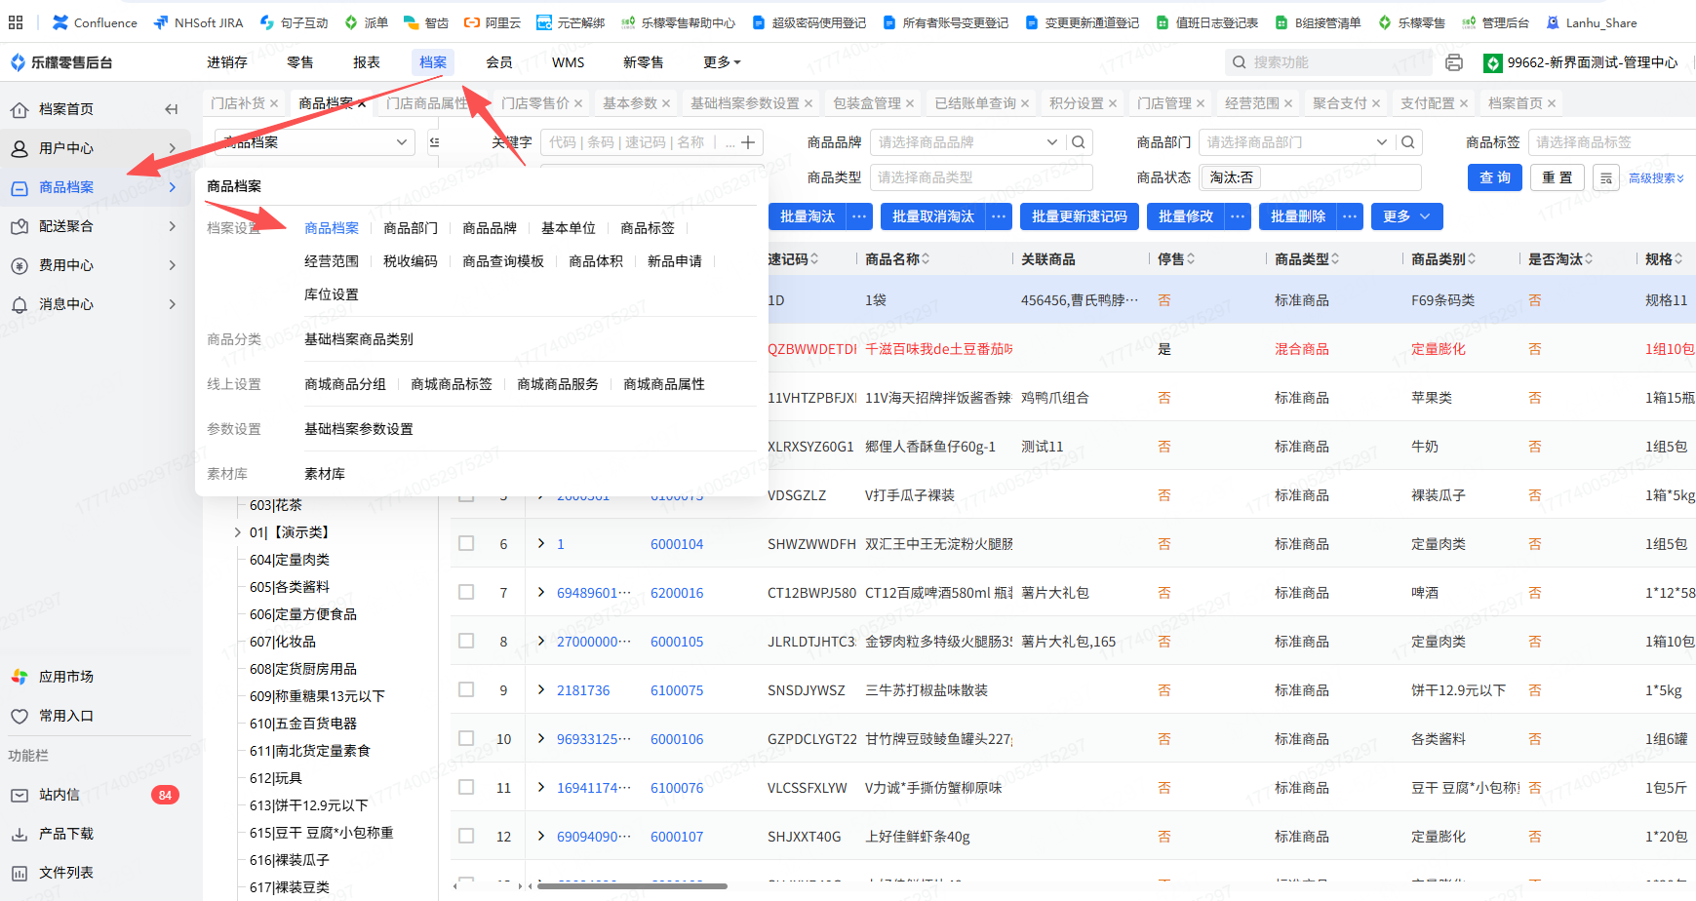1696x901 pixels.
Task: Click the 档案首页 home icon in sidebar
Action: 20,109
